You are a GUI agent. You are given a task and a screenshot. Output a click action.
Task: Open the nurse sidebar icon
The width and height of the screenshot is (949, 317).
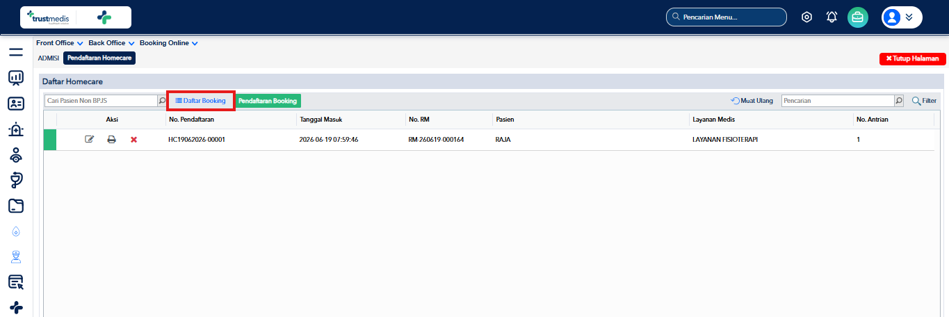[x=16, y=257]
